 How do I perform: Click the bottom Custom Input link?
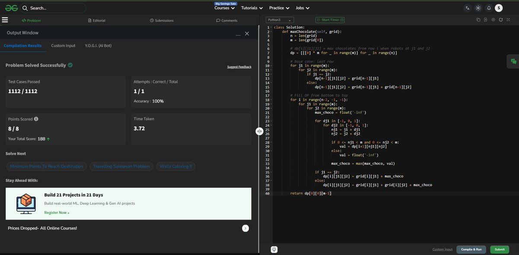(x=442, y=249)
